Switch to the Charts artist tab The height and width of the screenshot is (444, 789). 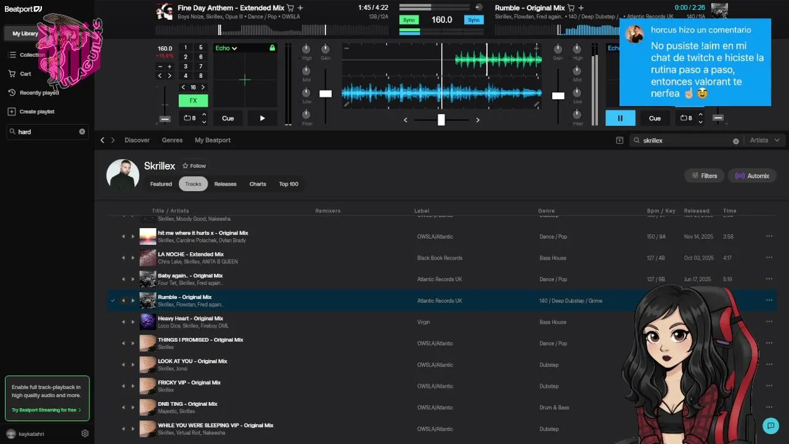(258, 184)
